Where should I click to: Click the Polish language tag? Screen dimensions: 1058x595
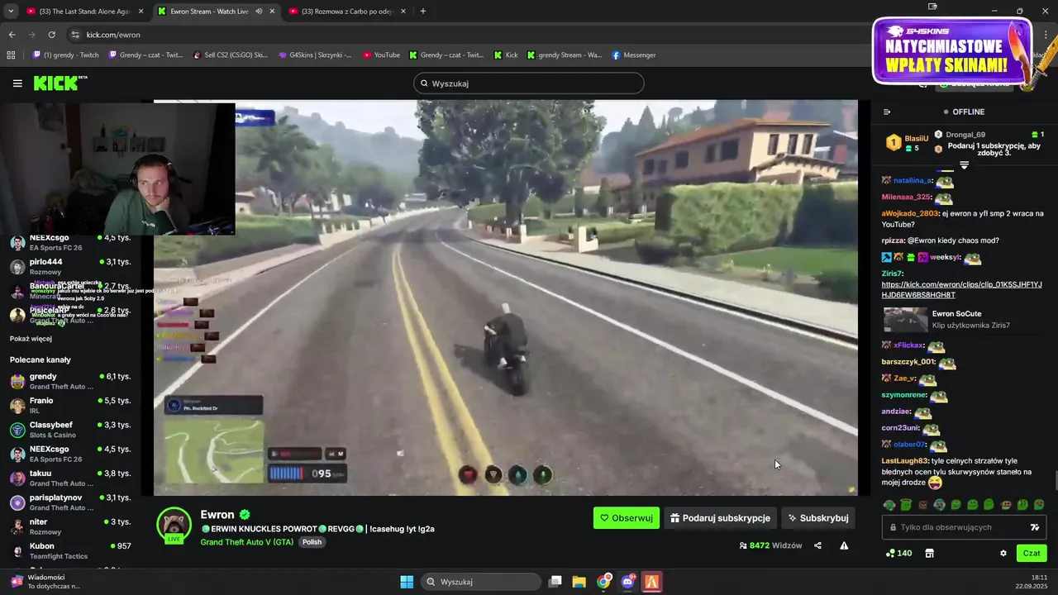click(x=312, y=542)
